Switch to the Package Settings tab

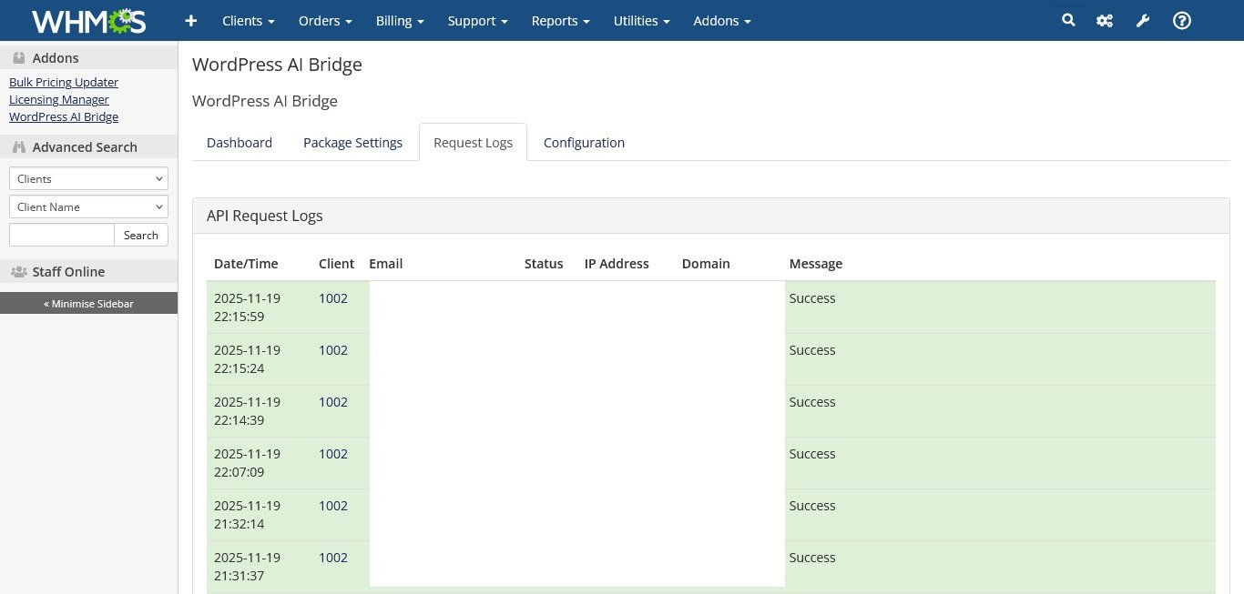click(x=352, y=143)
